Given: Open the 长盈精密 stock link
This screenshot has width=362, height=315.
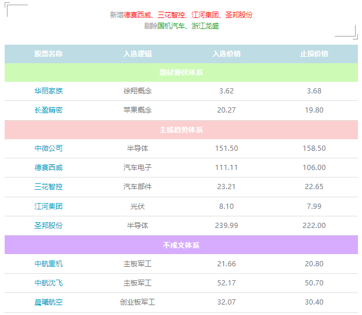Looking at the screenshot, I should pos(49,110).
